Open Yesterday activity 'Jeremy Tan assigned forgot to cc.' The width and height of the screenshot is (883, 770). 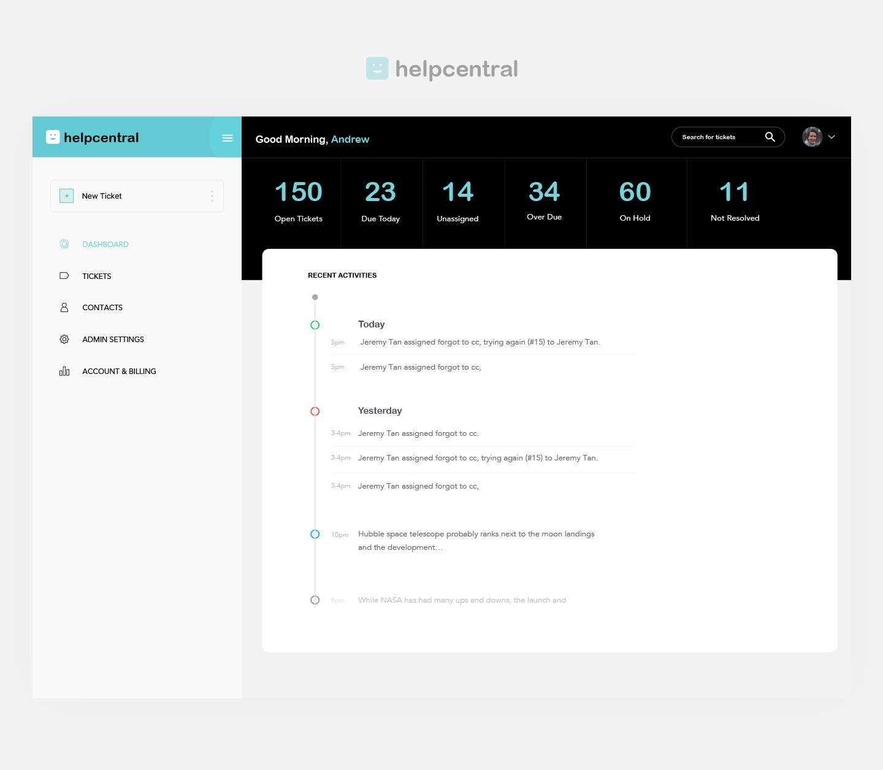click(418, 433)
